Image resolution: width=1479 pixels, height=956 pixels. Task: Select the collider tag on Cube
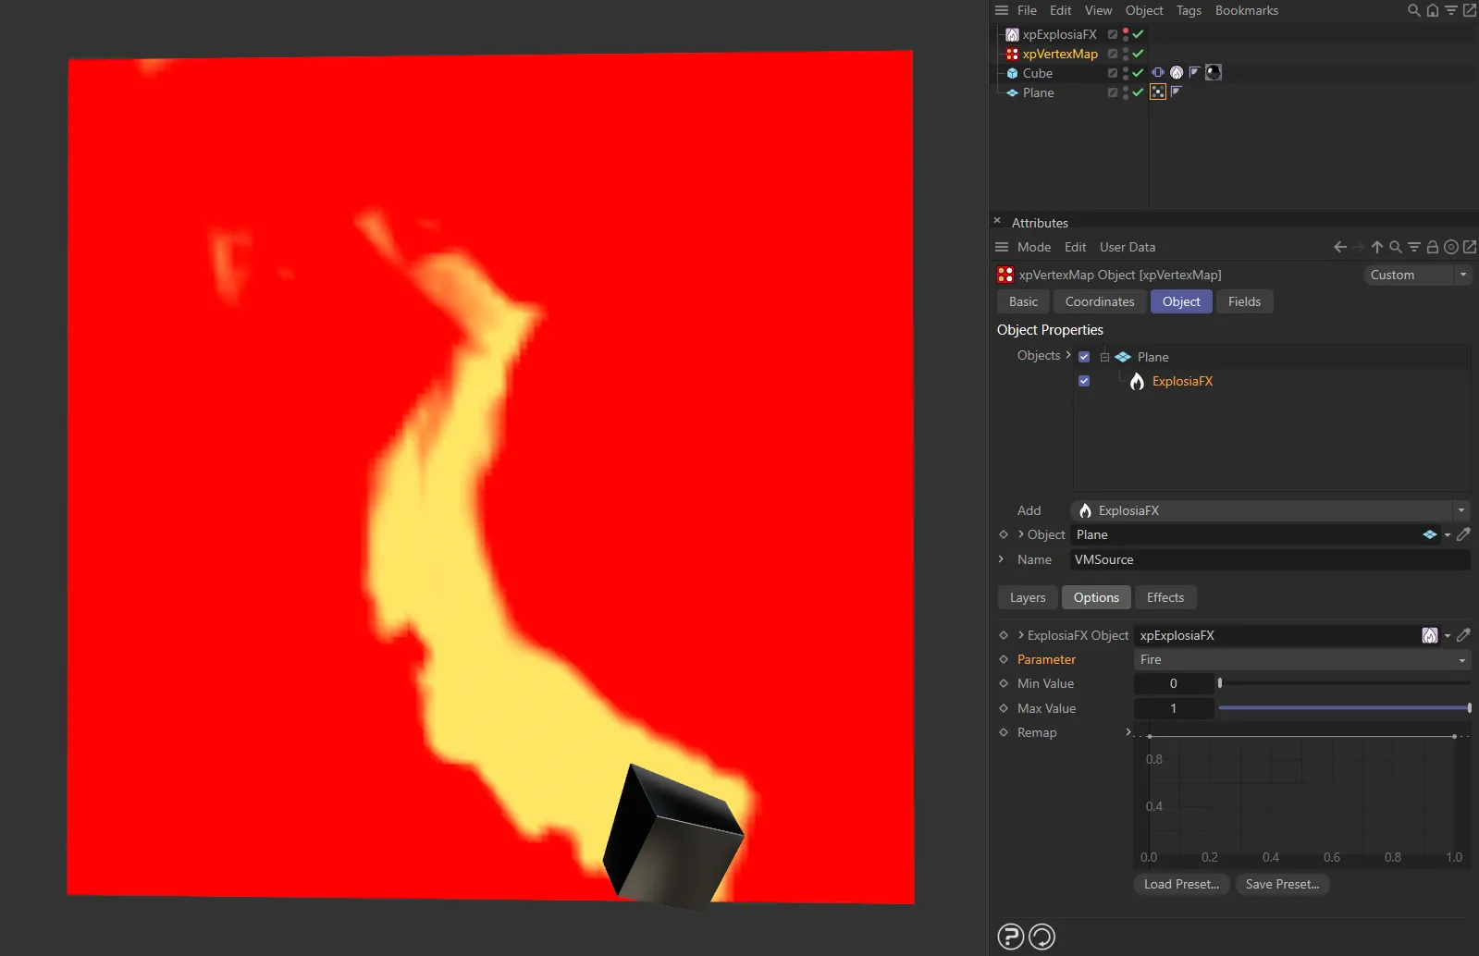click(1158, 72)
